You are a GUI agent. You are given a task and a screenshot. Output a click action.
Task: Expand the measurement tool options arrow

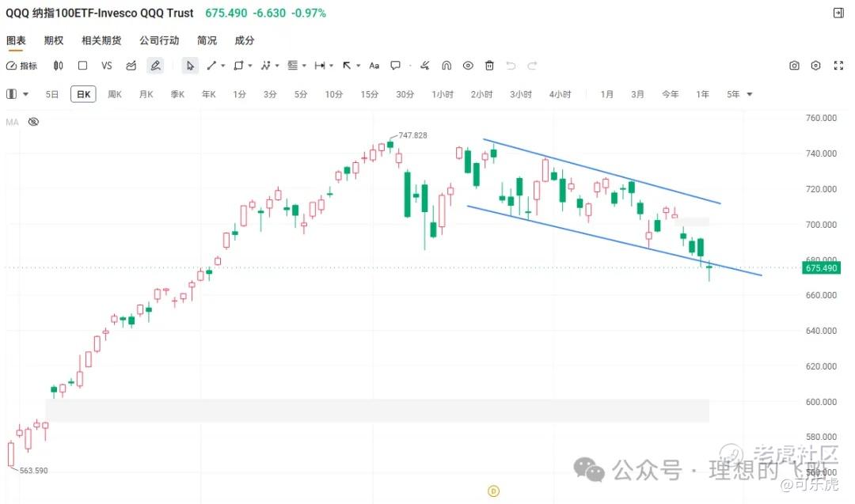[x=332, y=66]
